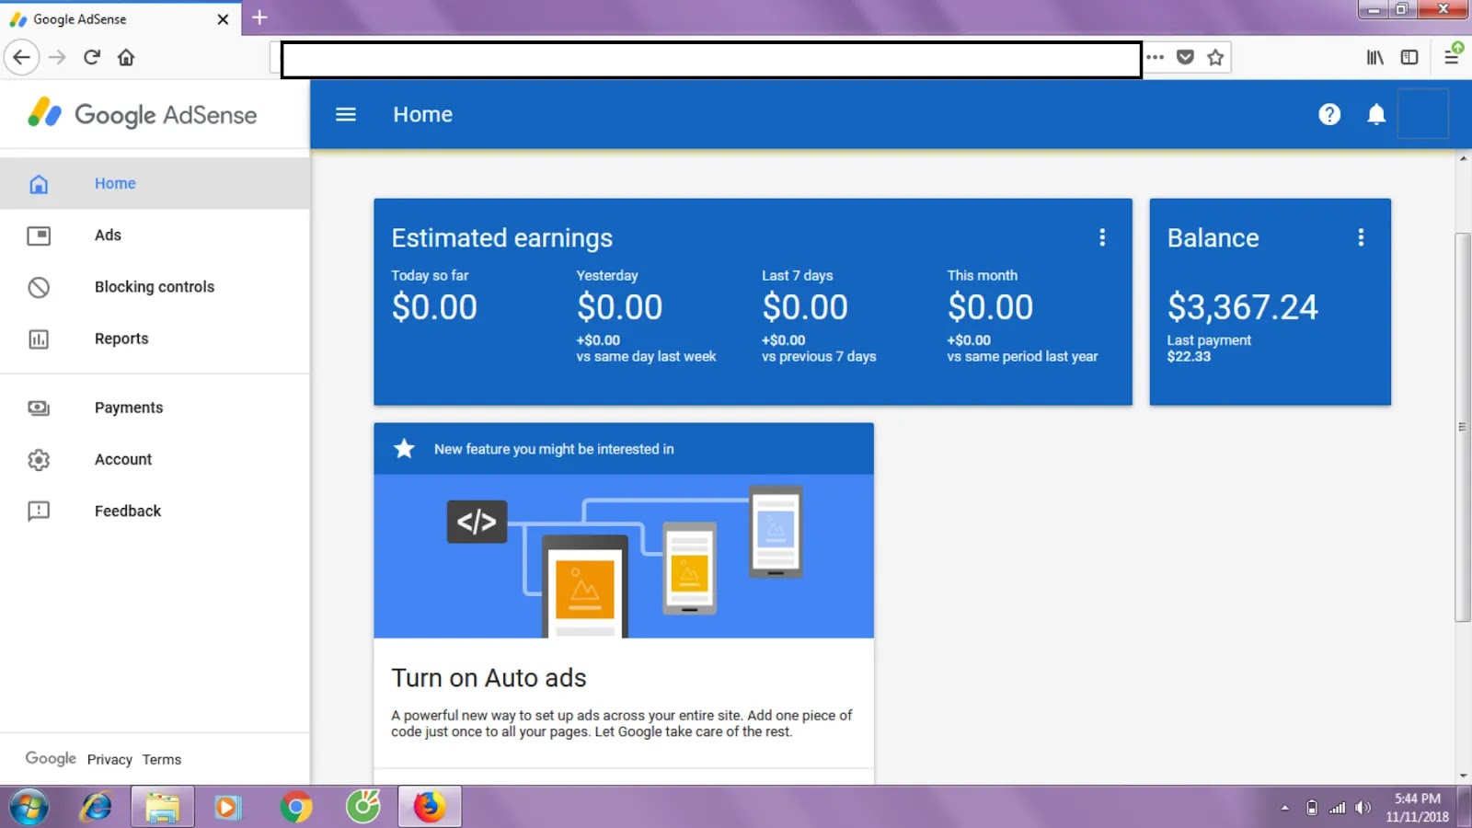The image size is (1472, 828).
Task: Show notifications via the bell icon
Action: 1376,114
